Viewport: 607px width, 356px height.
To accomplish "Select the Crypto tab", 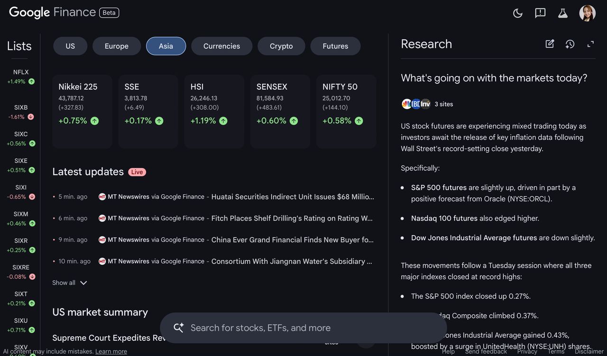I will tap(281, 46).
